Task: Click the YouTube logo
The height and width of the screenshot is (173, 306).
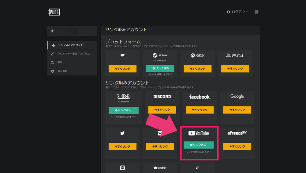Action: pyautogui.click(x=199, y=133)
